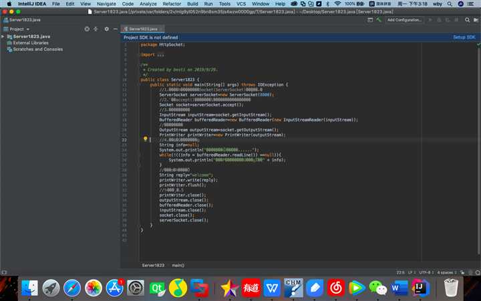The width and height of the screenshot is (481, 301).
Task: Expand folded import statement on line 3
Action: pyautogui.click(x=160, y=55)
